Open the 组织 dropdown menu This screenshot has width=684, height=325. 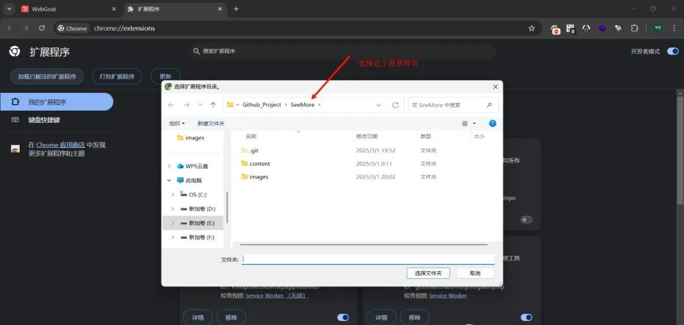coord(177,124)
